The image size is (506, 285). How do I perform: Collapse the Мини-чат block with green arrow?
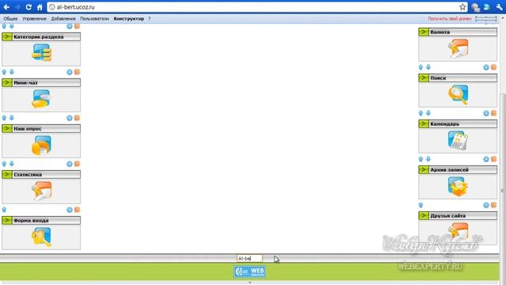tap(7, 82)
